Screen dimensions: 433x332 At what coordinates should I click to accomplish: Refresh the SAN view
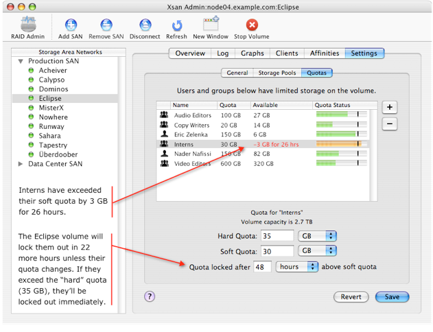tap(176, 26)
